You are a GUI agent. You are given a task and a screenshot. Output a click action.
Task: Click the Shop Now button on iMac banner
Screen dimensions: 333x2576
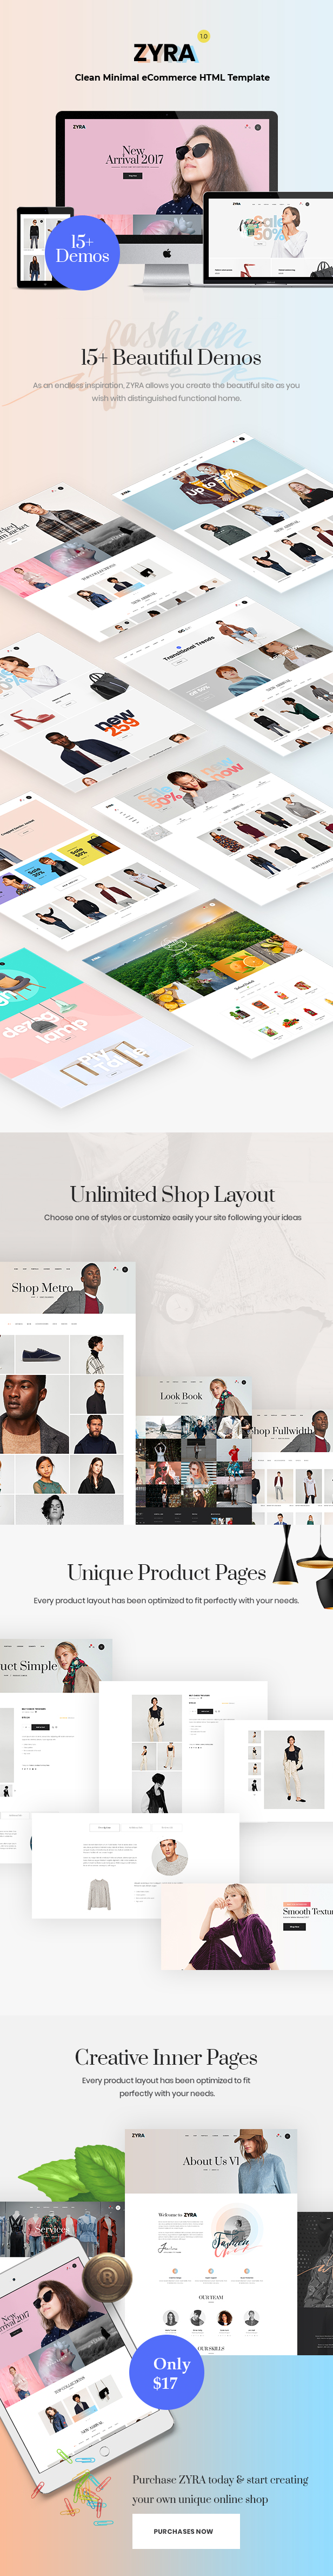133,175
